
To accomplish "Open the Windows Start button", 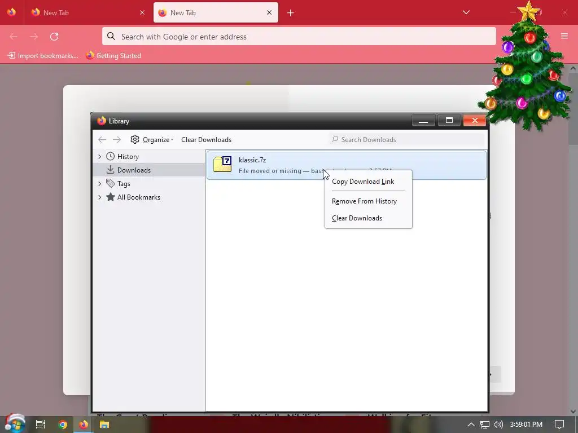I will (x=14, y=423).
